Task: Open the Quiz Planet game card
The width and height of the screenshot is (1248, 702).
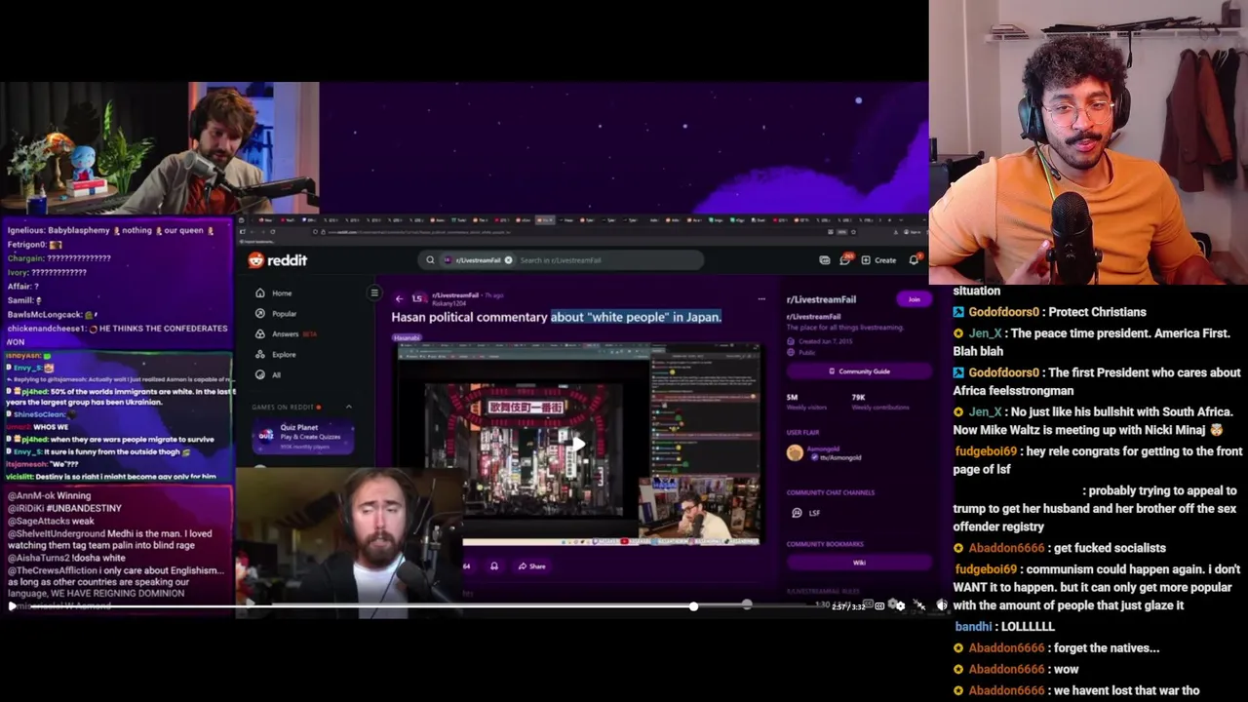Action: pyautogui.click(x=303, y=434)
